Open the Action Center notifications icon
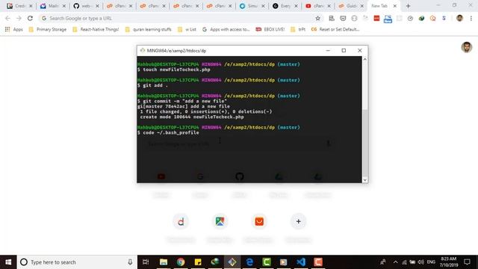The width and height of the screenshot is (478, 269). [x=467, y=262]
